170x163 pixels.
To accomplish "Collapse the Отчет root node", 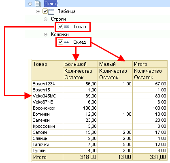I will click(x=30, y=4).
